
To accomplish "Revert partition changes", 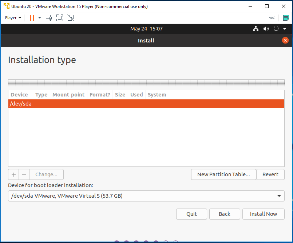I will (270, 174).
